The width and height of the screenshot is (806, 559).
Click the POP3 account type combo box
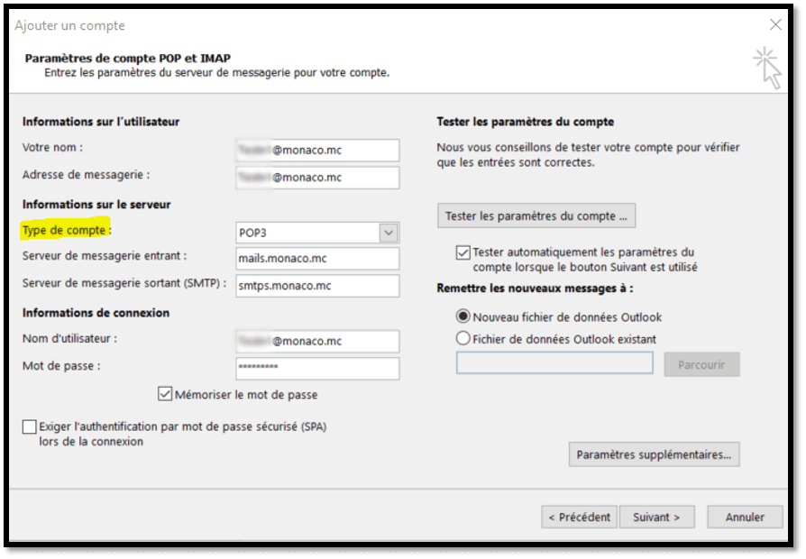307,233
